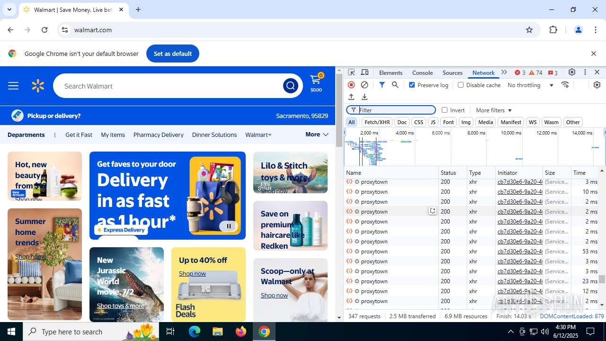Uncheck the Preserve log checkbox

(x=412, y=85)
